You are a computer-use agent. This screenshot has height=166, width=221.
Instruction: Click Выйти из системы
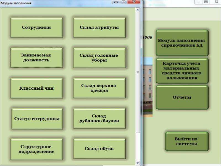187,141
